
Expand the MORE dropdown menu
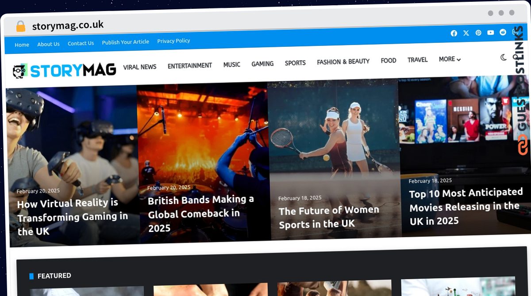pos(450,59)
